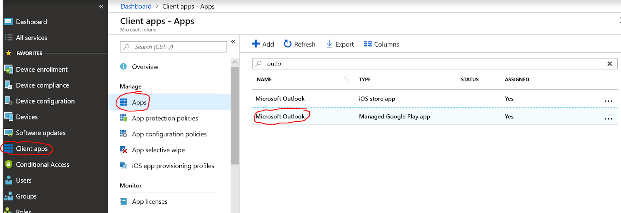621x213 pixels.
Task: Select Software updates
Action: (41, 133)
